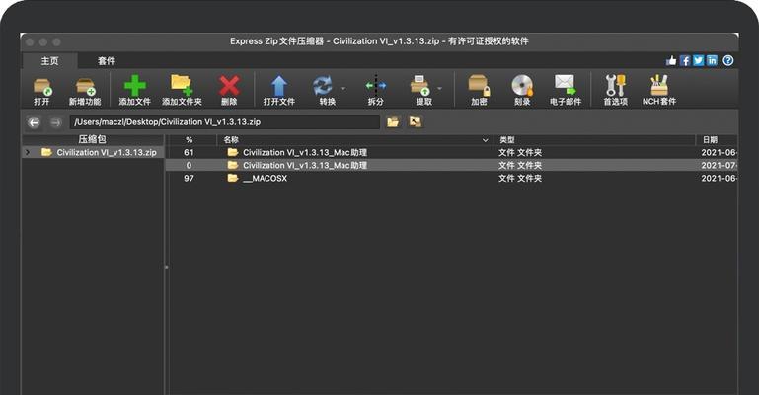
Task: Click the Twitter share icon
Action: [x=698, y=60]
